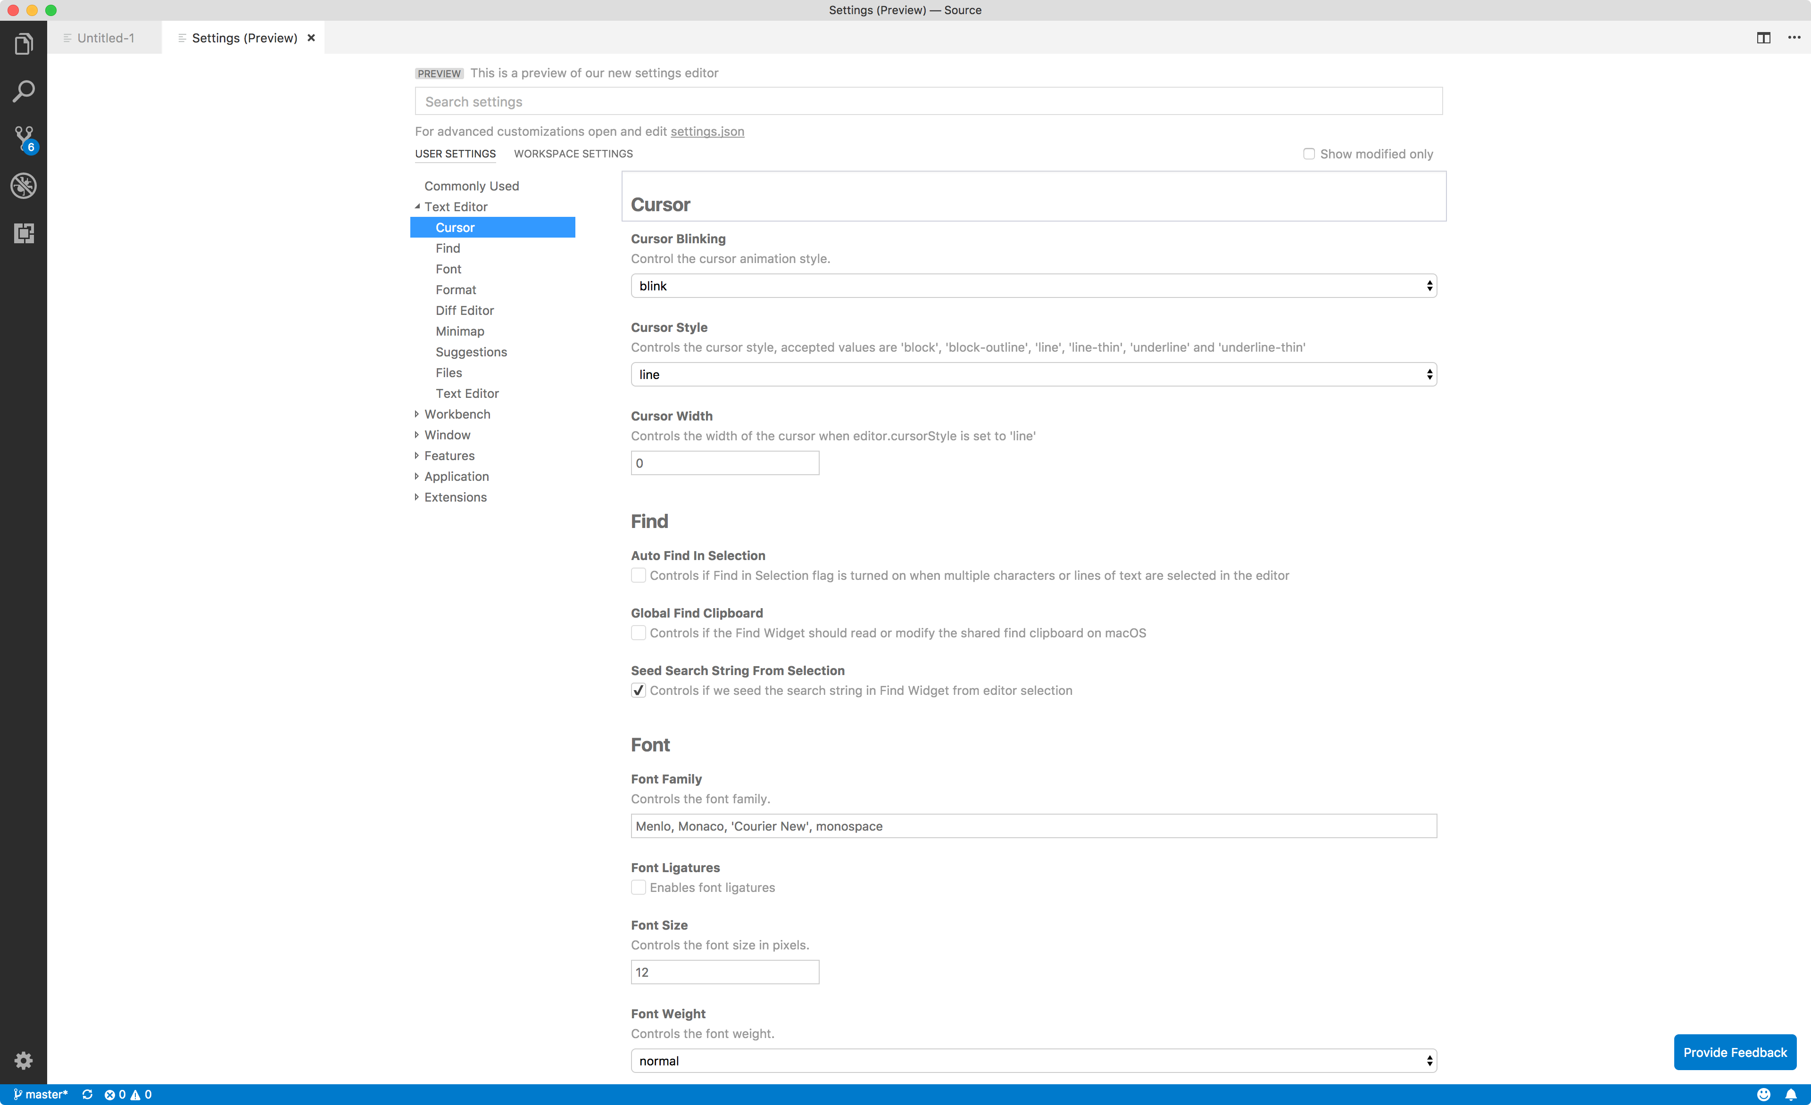Open notifications bell in status bar
The width and height of the screenshot is (1811, 1105).
point(1791,1094)
